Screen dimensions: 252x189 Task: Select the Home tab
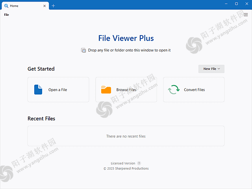pyautogui.click(x=25, y=6)
